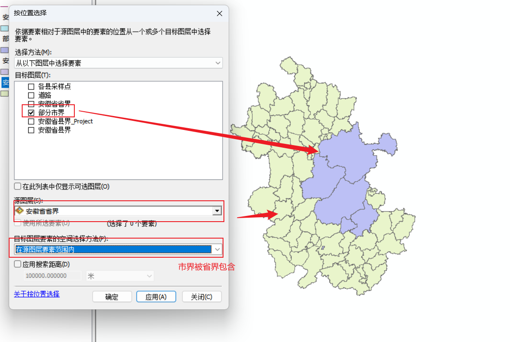The width and height of the screenshot is (510, 342).
Task: Check the 安徽省县界 layer checkbox
Action: pos(31,130)
